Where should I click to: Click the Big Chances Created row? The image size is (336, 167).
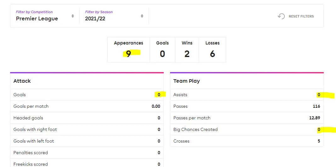(247, 129)
